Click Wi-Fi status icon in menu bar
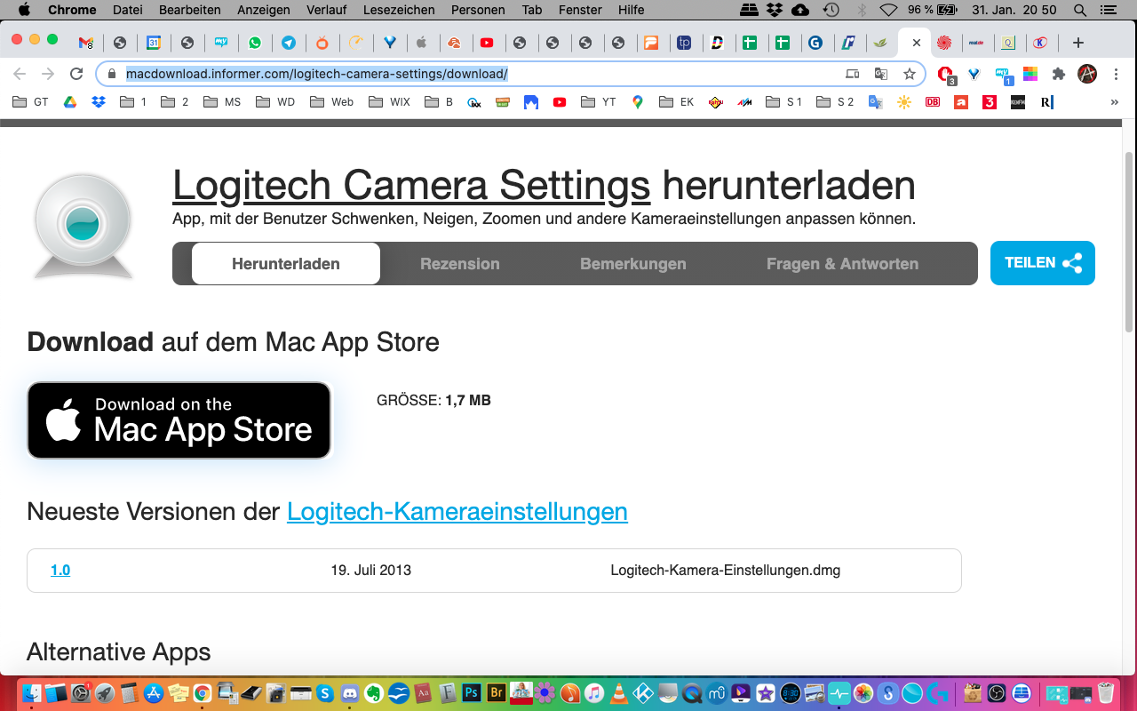The height and width of the screenshot is (711, 1137). click(888, 10)
